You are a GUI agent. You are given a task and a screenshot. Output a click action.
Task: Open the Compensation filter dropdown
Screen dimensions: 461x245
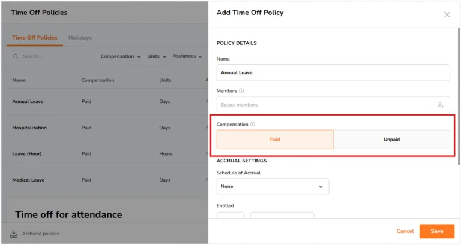[121, 56]
